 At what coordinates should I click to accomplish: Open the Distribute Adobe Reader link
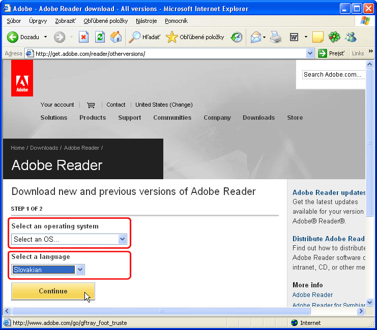pos(329,239)
